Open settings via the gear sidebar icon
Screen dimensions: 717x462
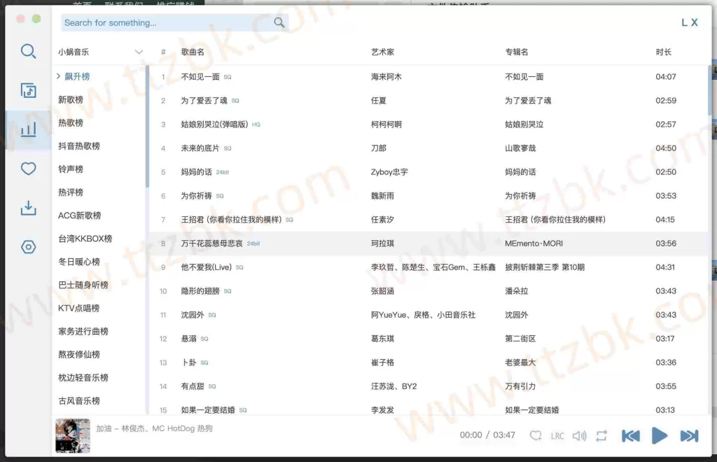coord(28,246)
